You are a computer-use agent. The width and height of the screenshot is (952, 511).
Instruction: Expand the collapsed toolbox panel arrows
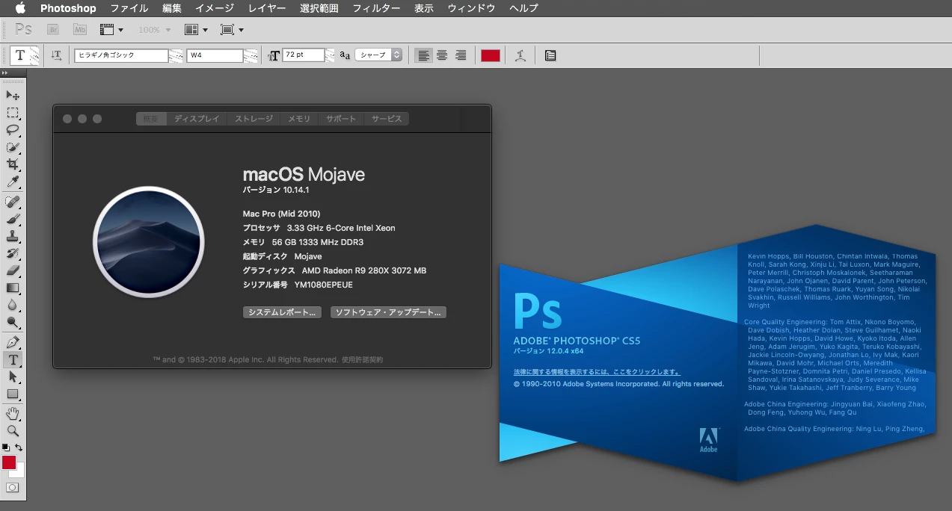[x=4, y=73]
